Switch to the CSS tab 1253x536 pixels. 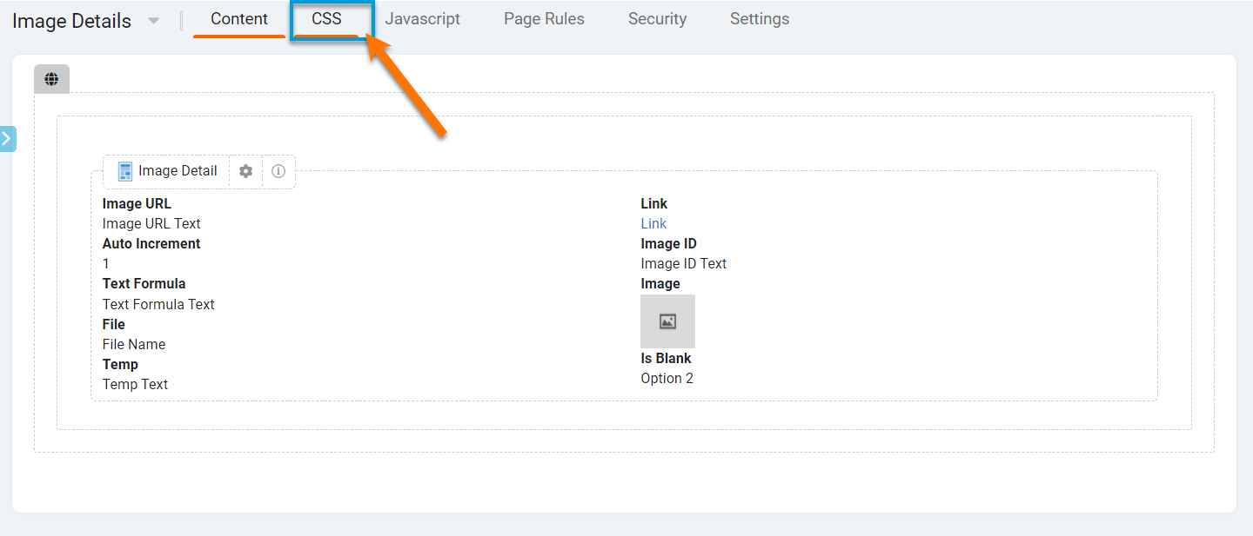click(326, 19)
